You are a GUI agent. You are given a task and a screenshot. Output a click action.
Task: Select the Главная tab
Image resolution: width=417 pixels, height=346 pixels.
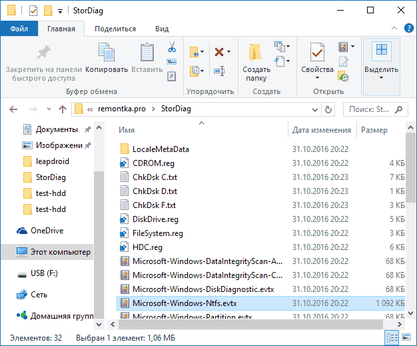[x=61, y=29]
